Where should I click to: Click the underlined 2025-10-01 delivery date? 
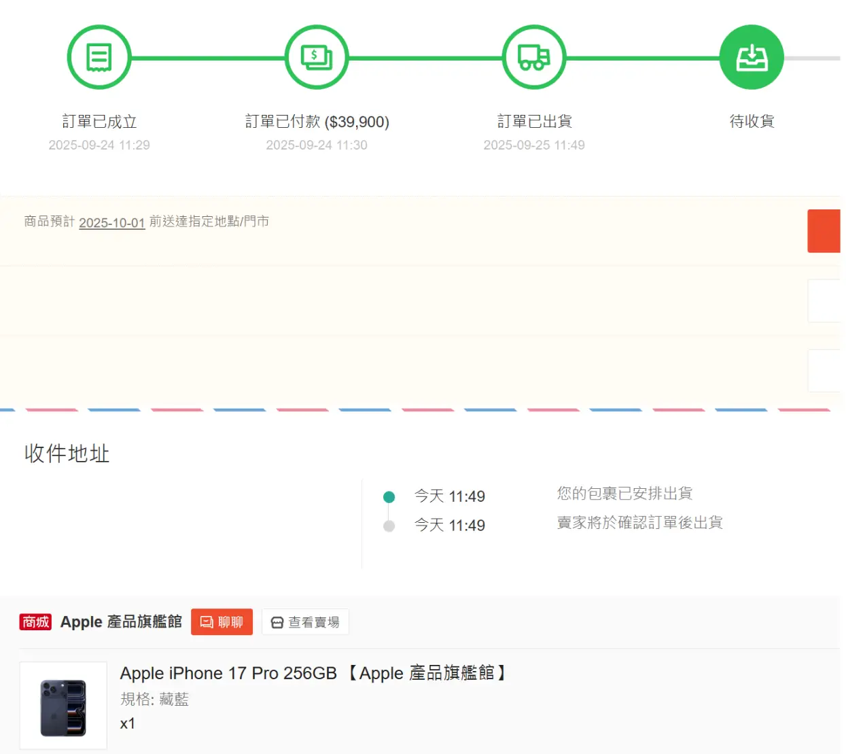point(112,223)
